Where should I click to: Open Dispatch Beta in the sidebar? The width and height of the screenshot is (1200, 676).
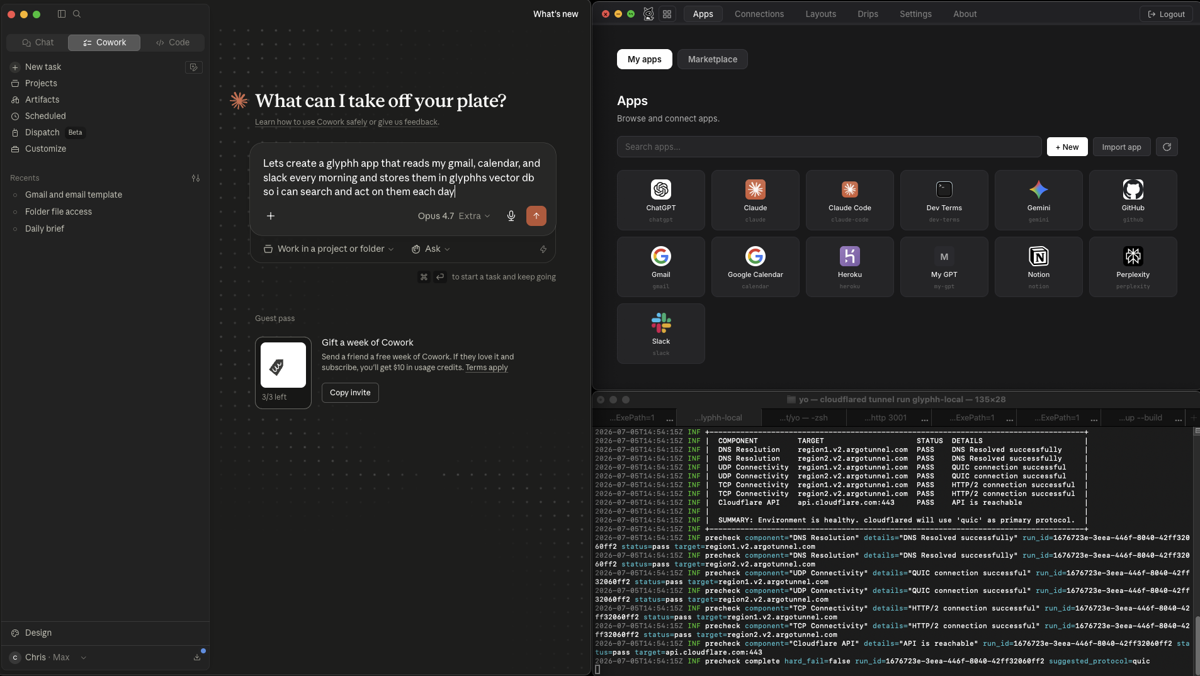pos(47,132)
